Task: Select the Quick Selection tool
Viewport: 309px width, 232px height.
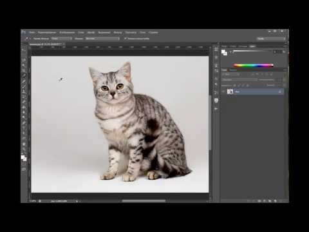Action: (x=24, y=66)
